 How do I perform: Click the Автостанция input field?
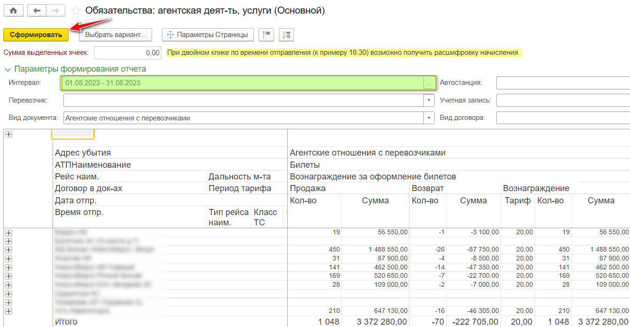(x=562, y=83)
